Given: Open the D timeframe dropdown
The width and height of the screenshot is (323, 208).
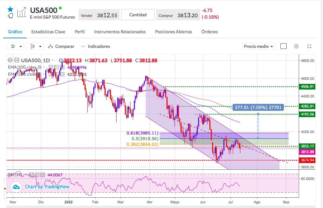Looking at the screenshot, I should coord(15,46).
